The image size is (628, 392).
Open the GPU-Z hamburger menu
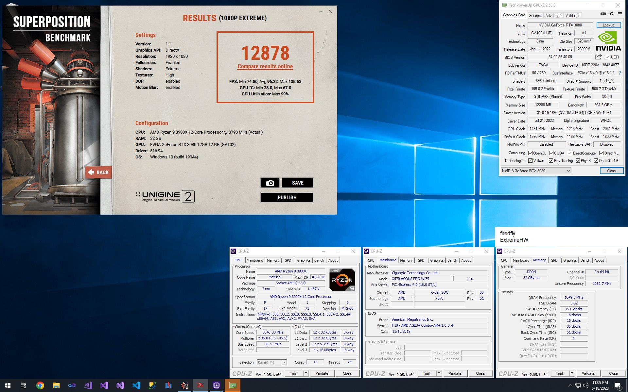coord(620,14)
